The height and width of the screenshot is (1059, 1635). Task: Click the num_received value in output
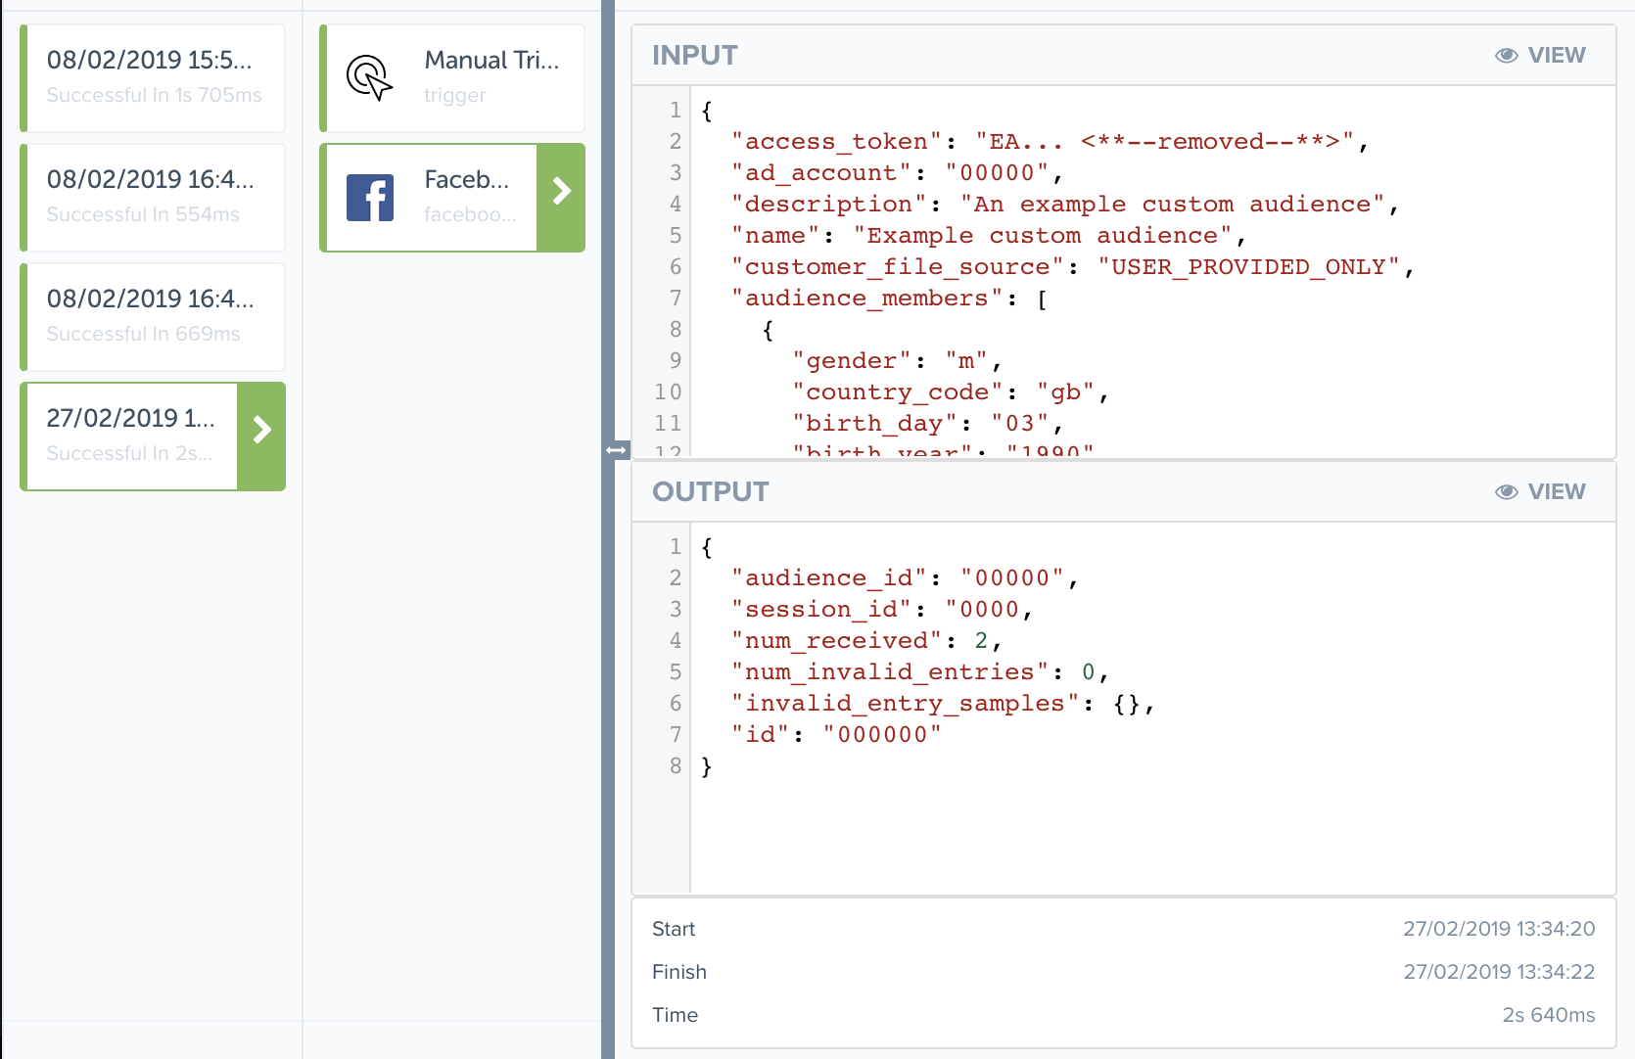(981, 641)
